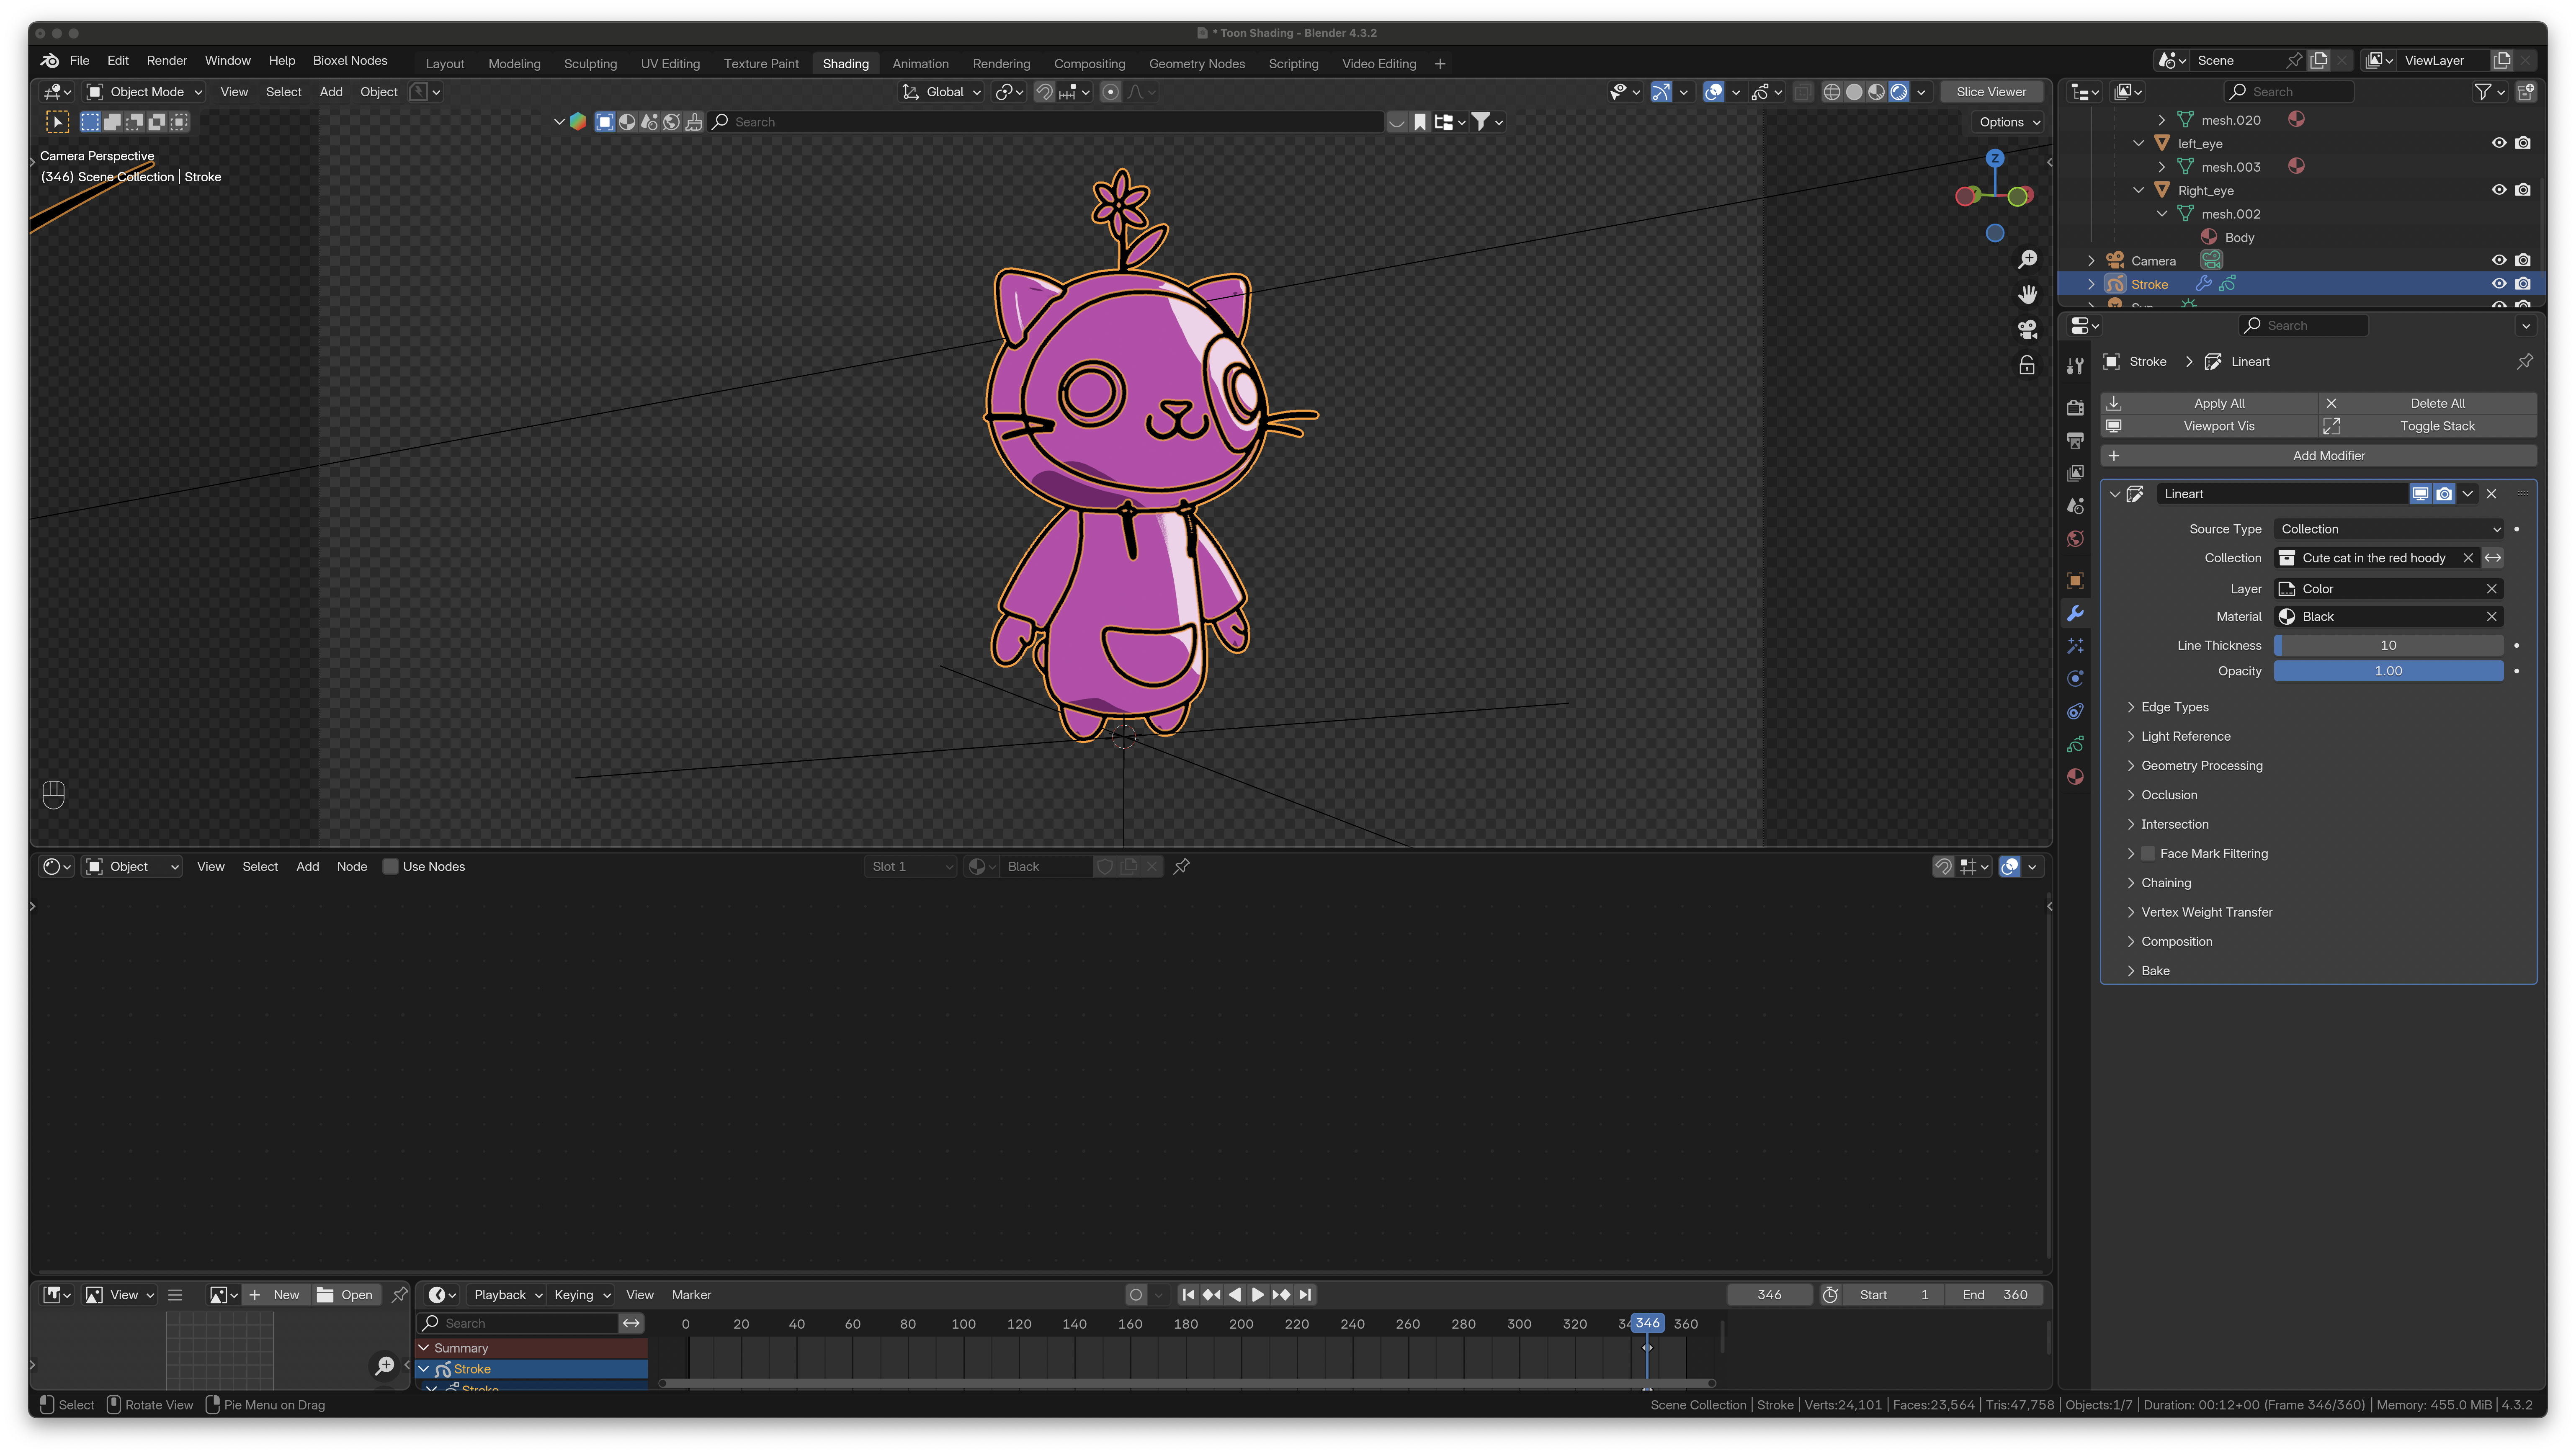Viewport: 2576px width, 1453px height.
Task: Select rendered viewport shading mode
Action: pos(1898,92)
